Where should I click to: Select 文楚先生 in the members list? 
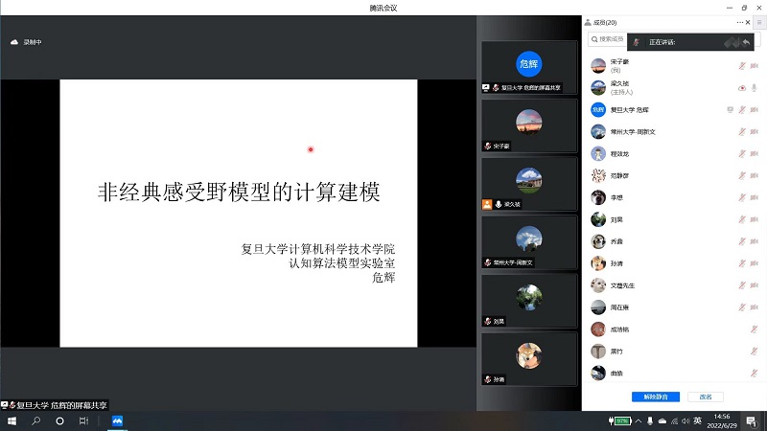tap(674, 285)
